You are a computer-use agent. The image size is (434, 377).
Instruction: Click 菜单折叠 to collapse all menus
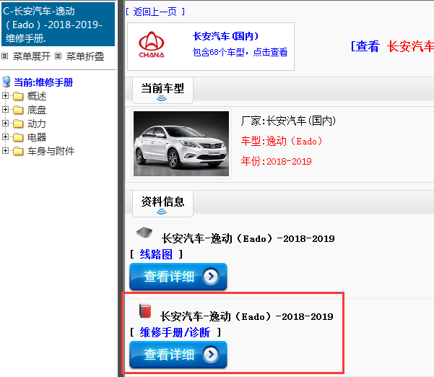pyautogui.click(x=85, y=56)
